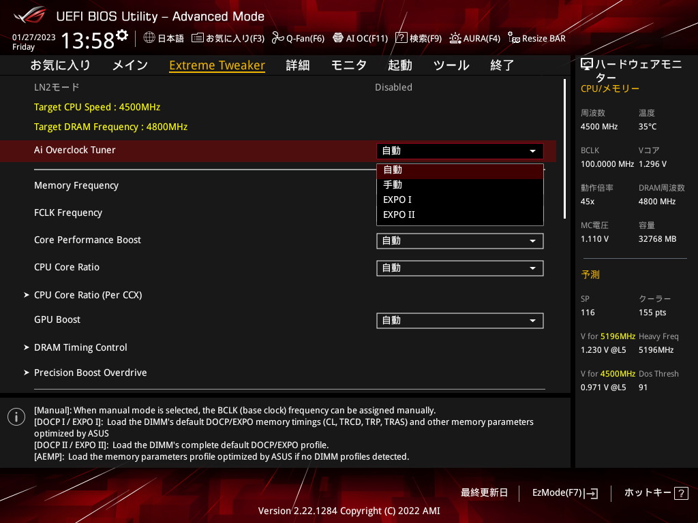698x523 pixels.
Task: Click the SP value 116
Action: point(588,313)
